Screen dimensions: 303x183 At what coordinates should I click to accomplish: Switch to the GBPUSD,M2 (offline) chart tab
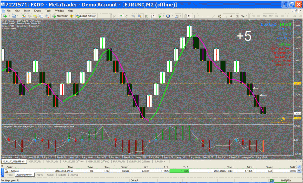99,161
